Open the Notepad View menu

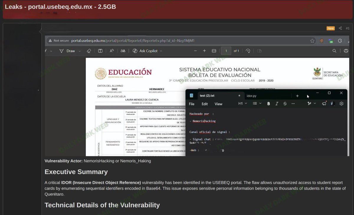tap(218, 104)
